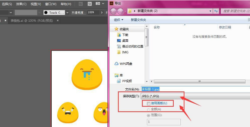Open the 视图(V) menu

coord(36,4)
